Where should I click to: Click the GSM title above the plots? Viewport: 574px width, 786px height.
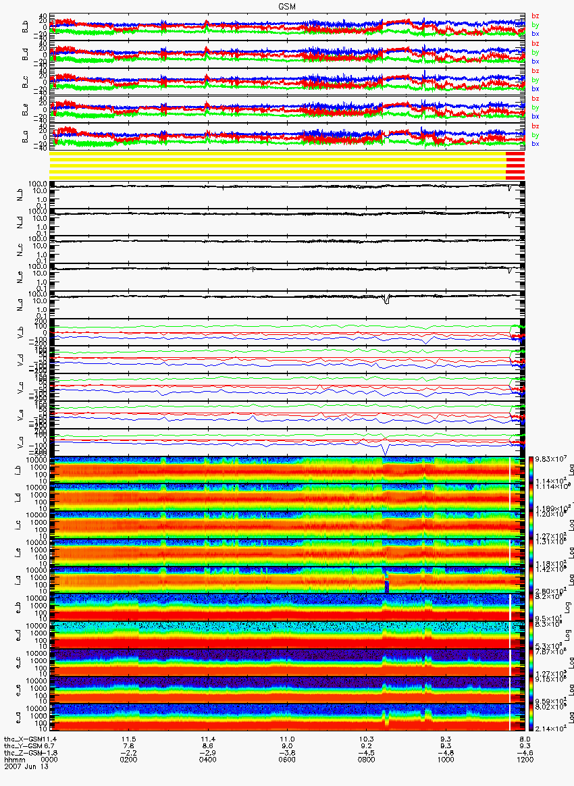tap(287, 7)
